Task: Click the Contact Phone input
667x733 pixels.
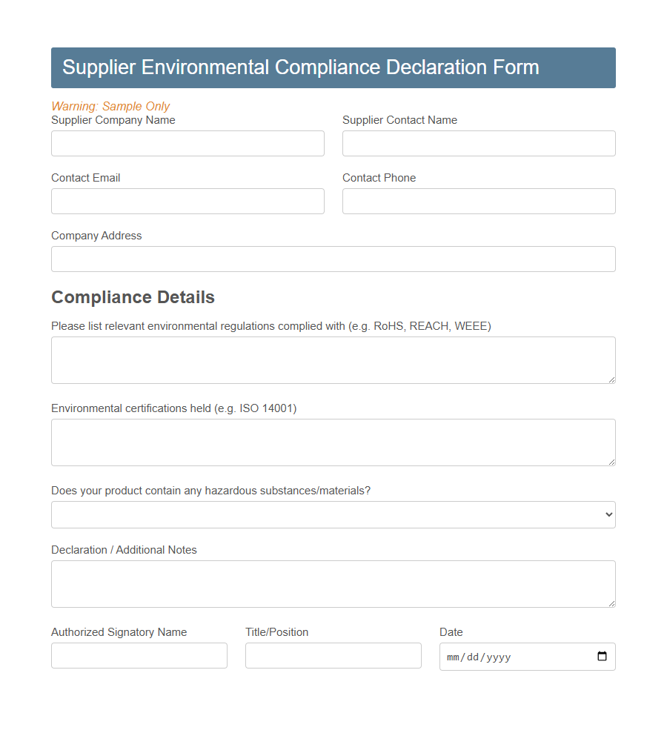Action: 479,201
